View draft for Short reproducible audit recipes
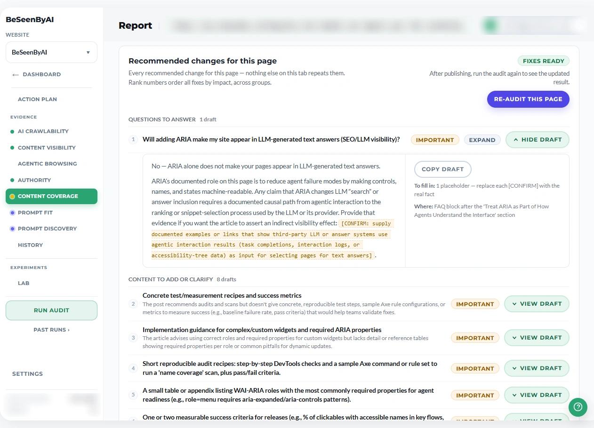Viewport: 594px width, 428px height. coord(537,368)
